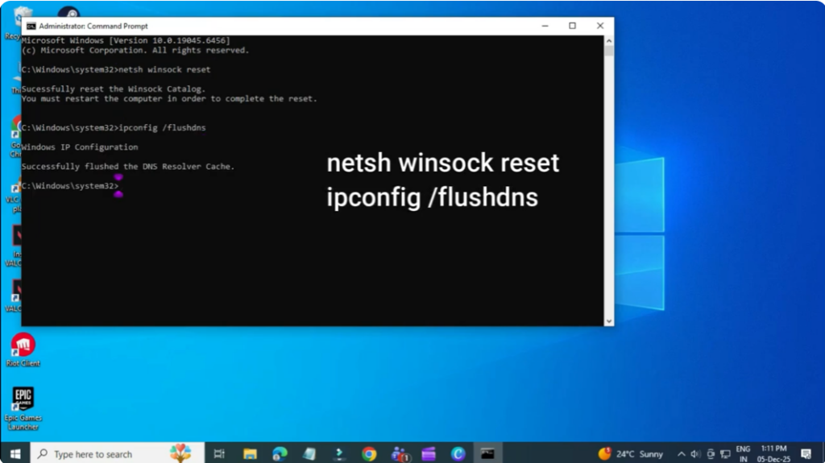Viewport: 825px width, 463px height.
Task: Click the search highlights flower icon in the search box
Action: [180, 453]
